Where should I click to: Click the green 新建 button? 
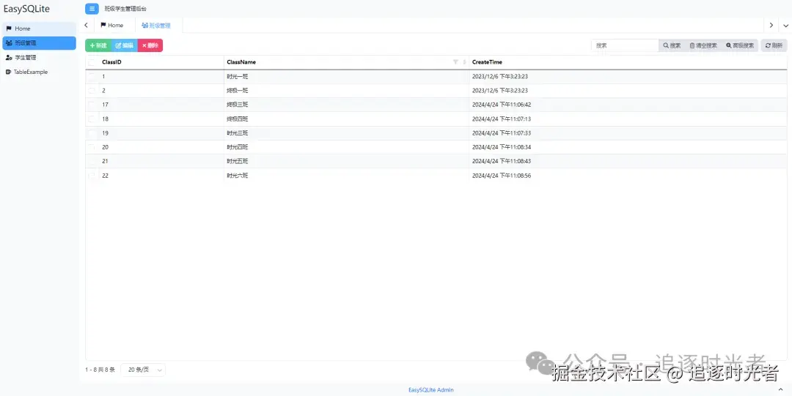[98, 45]
